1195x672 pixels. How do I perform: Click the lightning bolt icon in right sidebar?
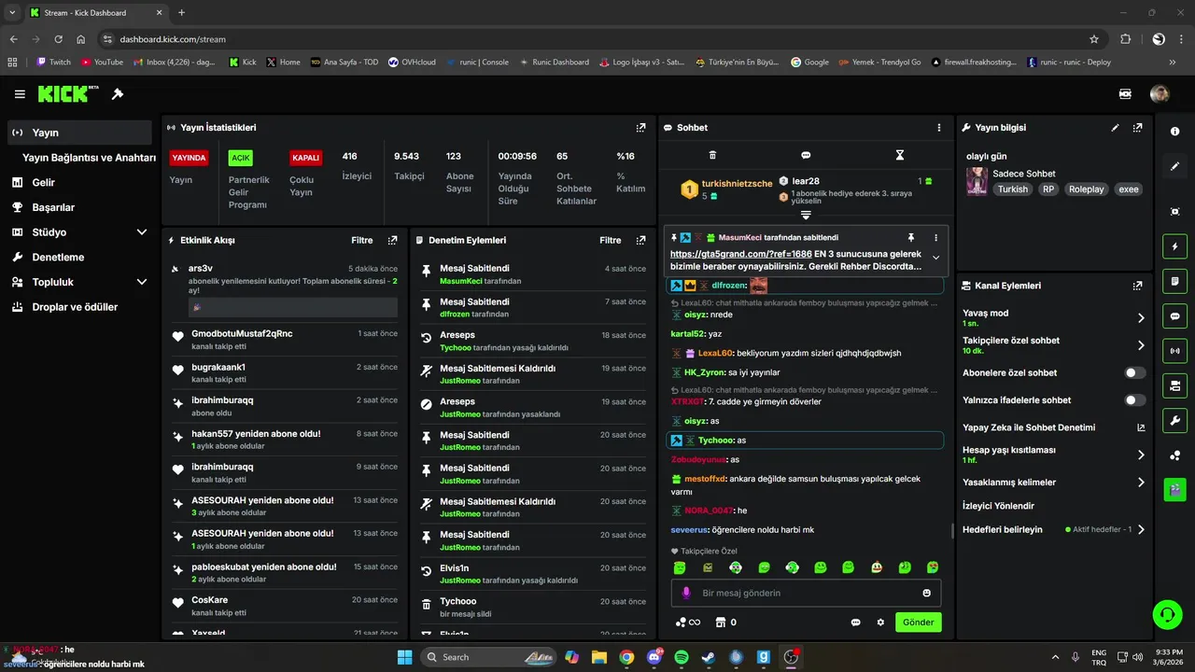pos(1174,246)
